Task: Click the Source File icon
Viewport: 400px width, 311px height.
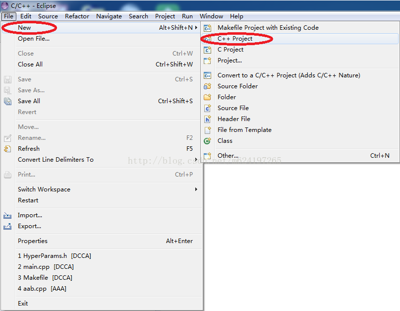Action: click(x=207, y=108)
